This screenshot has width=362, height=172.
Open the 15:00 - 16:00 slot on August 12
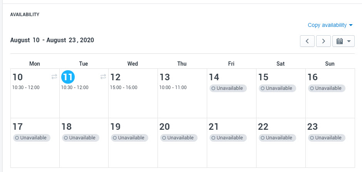(124, 88)
